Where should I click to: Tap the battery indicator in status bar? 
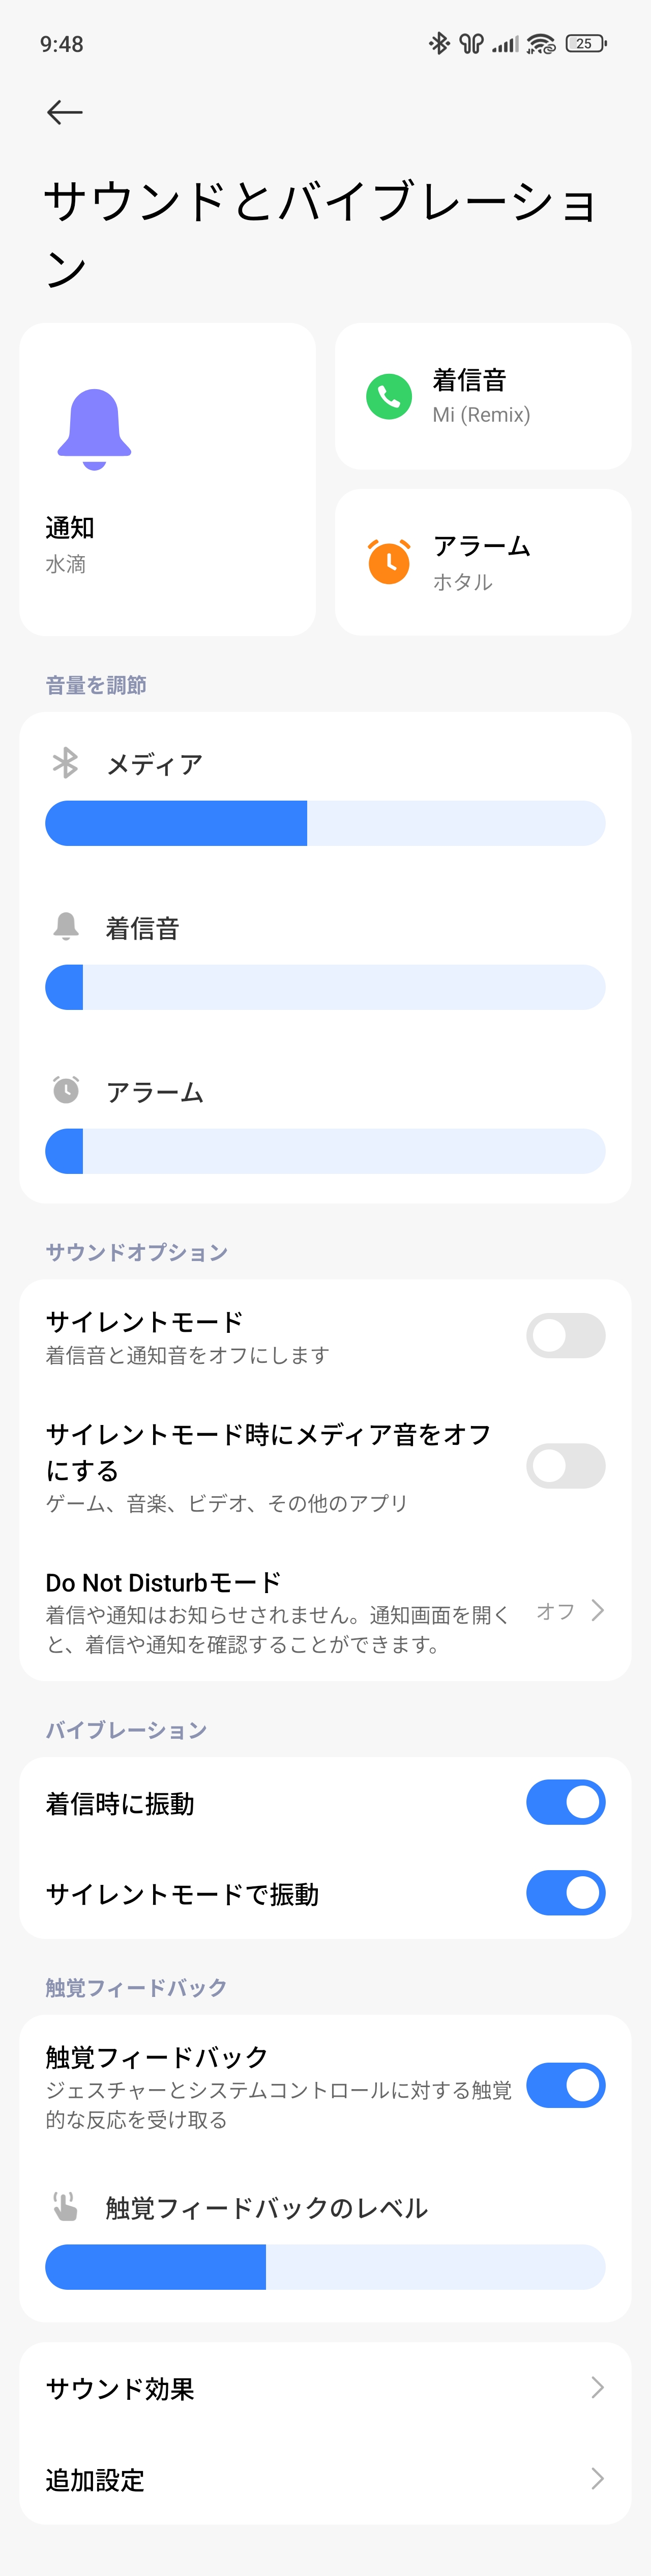point(586,44)
